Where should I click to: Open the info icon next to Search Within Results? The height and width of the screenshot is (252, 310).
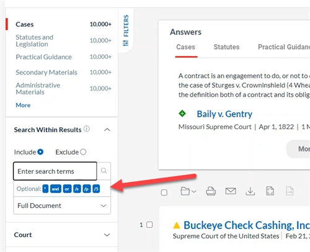(87, 129)
